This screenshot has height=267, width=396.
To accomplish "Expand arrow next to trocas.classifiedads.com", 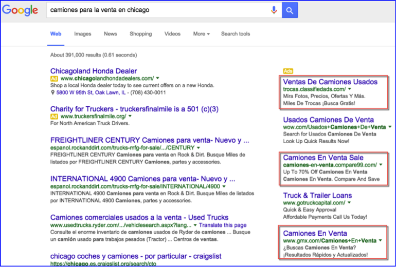I will click(x=350, y=89).
